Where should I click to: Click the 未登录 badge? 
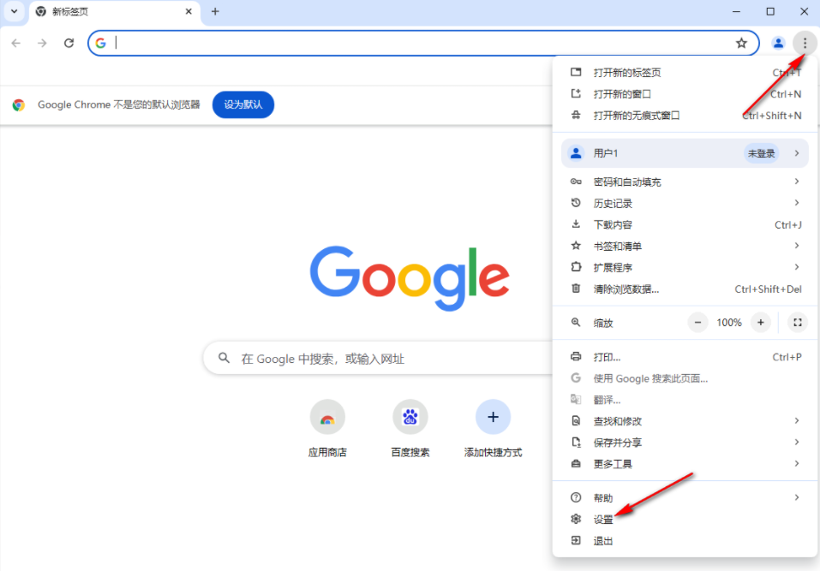tap(761, 153)
